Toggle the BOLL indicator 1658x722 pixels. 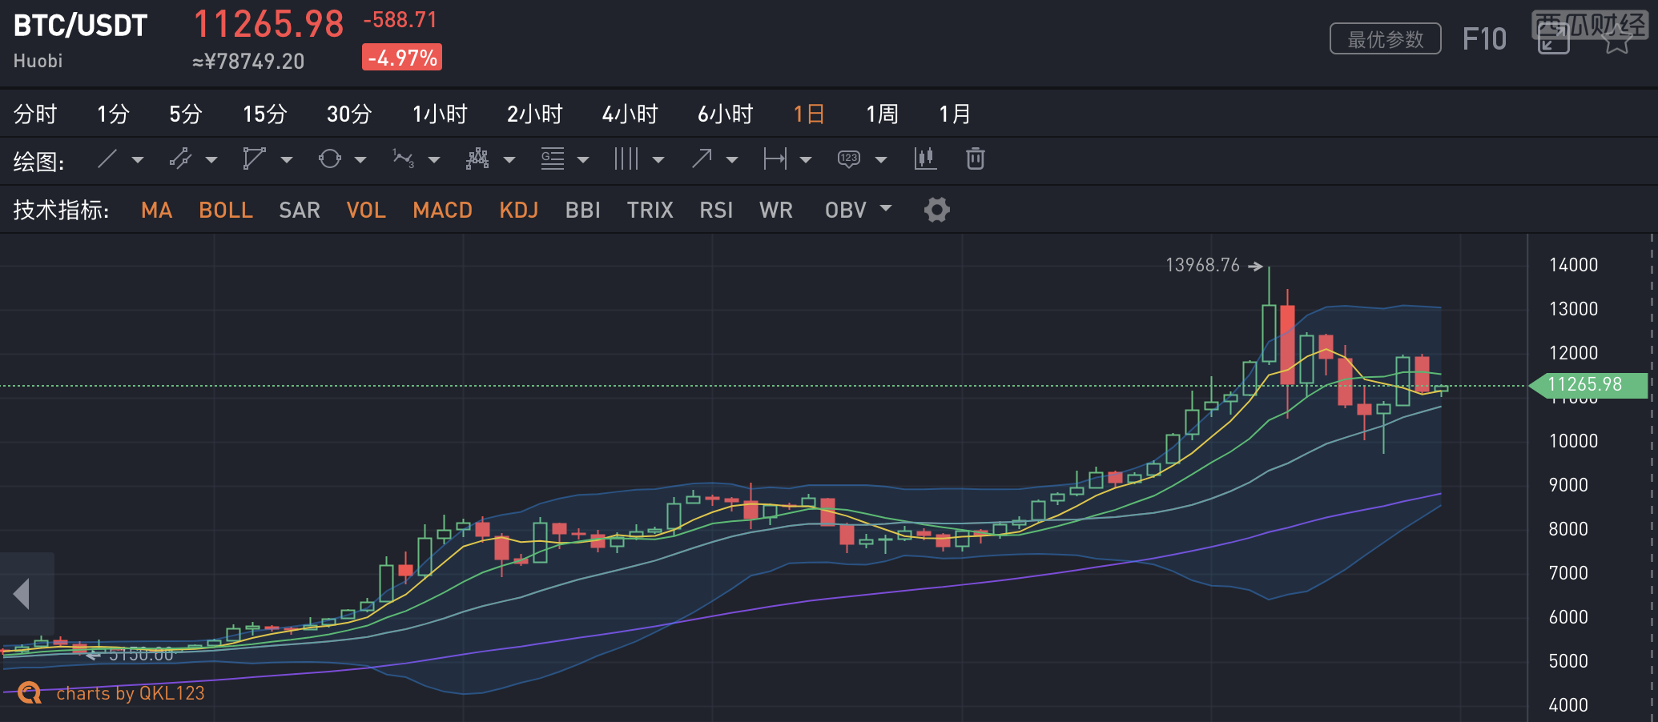click(x=226, y=210)
